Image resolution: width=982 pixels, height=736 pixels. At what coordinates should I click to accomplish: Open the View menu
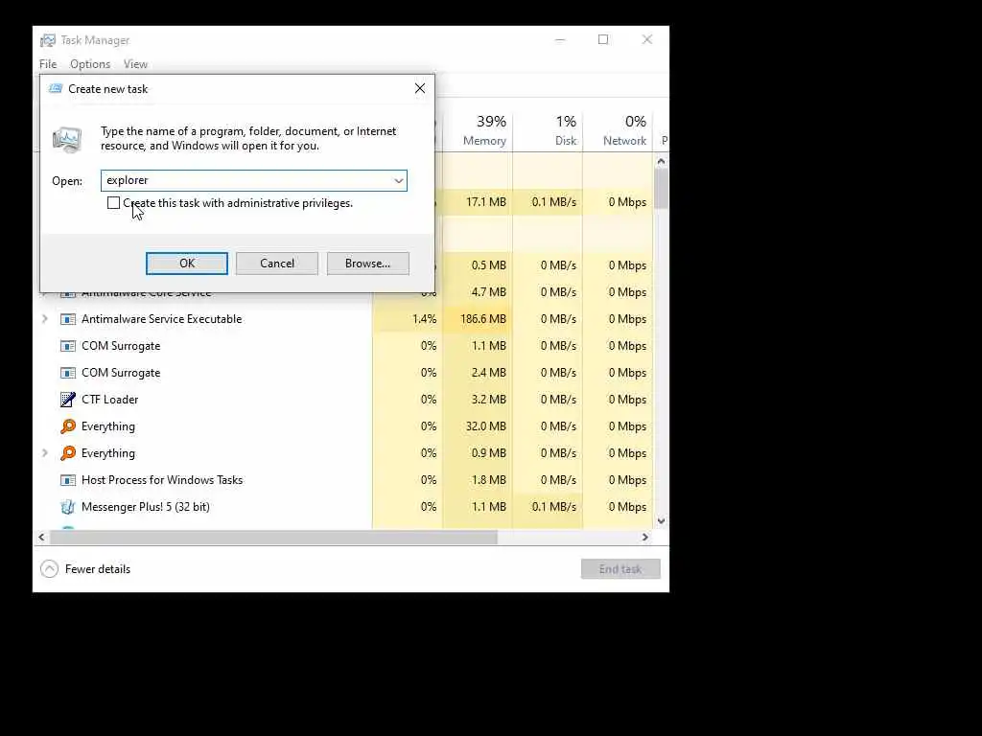click(x=135, y=64)
